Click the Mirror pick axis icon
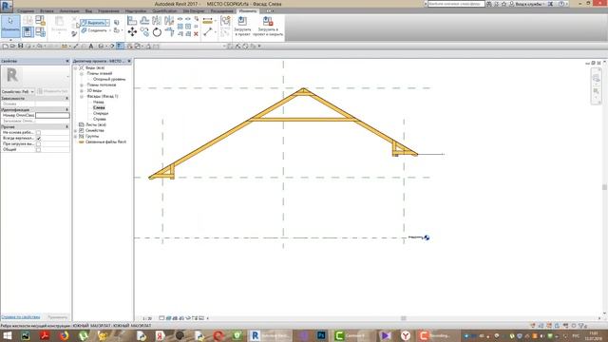The width and height of the screenshot is (608, 342). click(157, 21)
